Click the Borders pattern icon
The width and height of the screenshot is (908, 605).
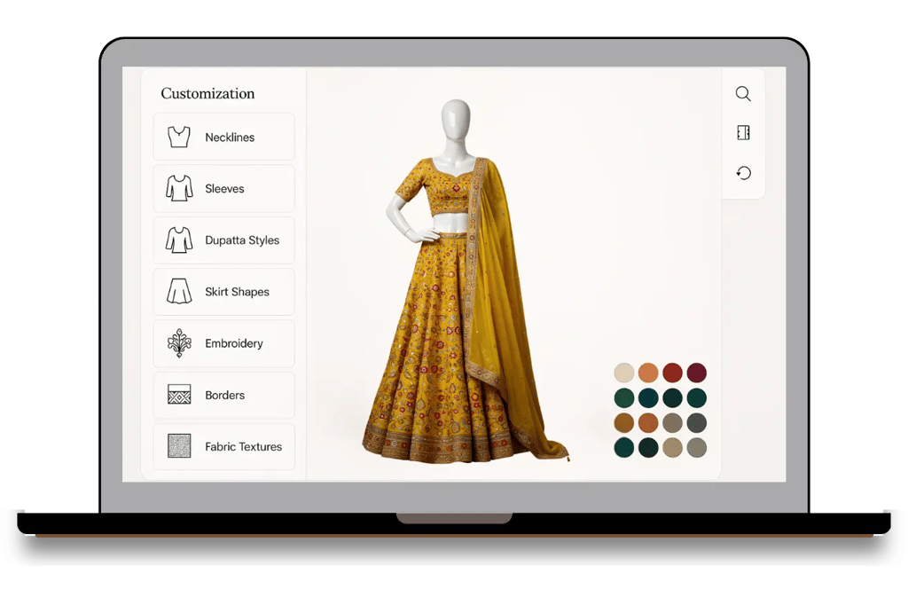pos(177,395)
